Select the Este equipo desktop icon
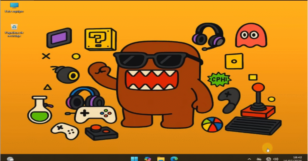Image resolution: width=308 pixels, height=161 pixels. click(14, 6)
